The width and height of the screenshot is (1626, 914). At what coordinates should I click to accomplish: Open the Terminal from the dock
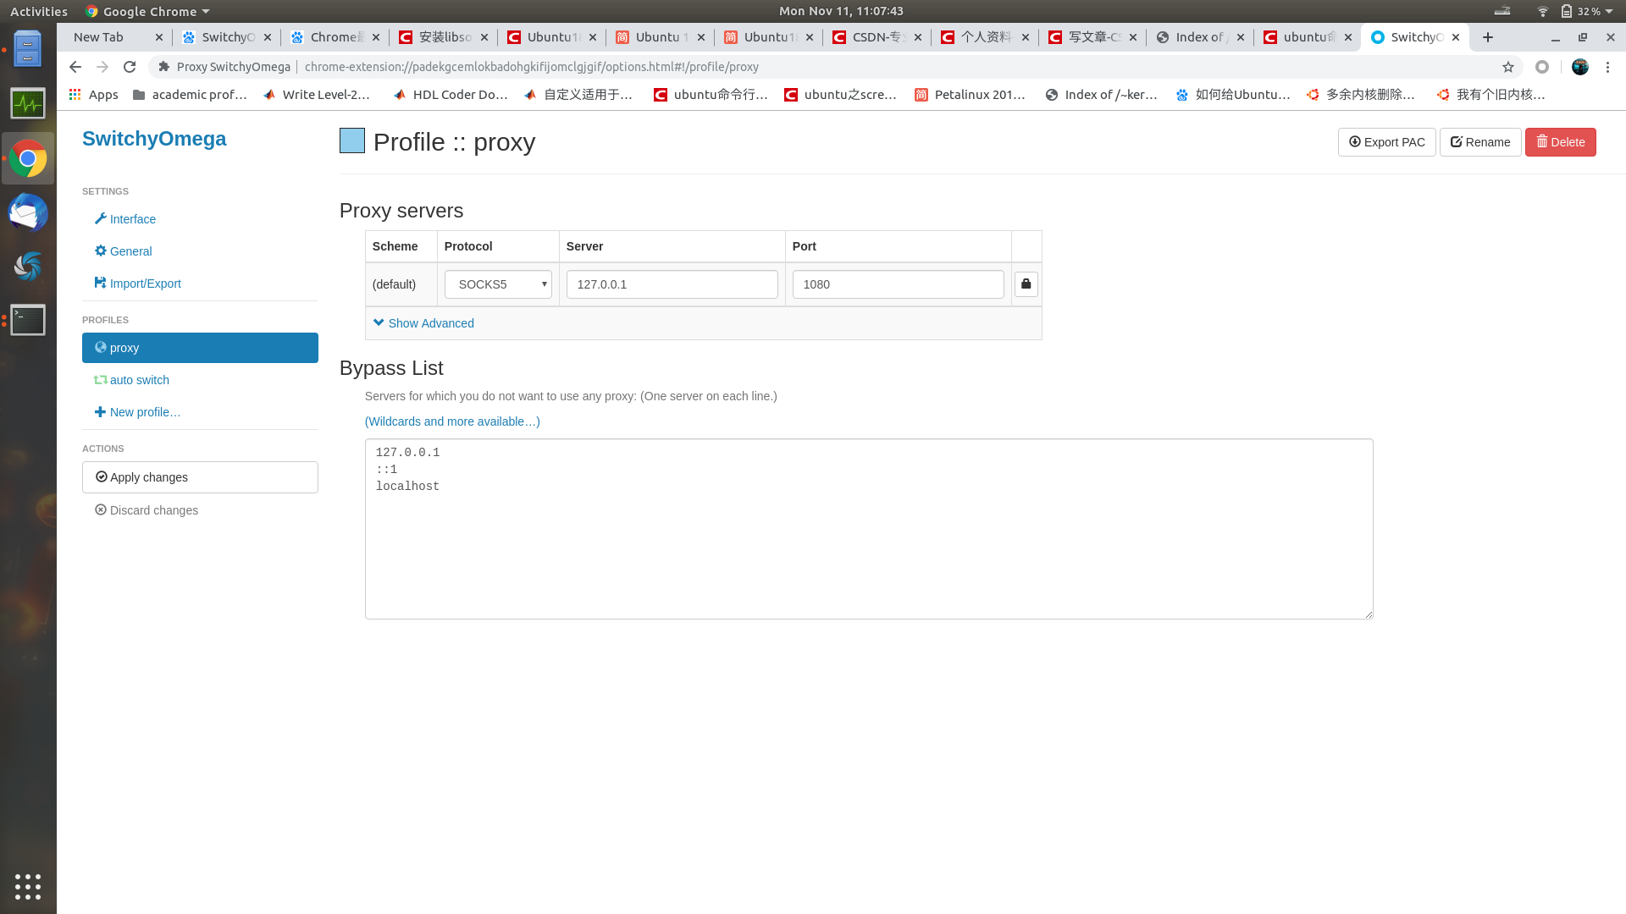coord(28,320)
